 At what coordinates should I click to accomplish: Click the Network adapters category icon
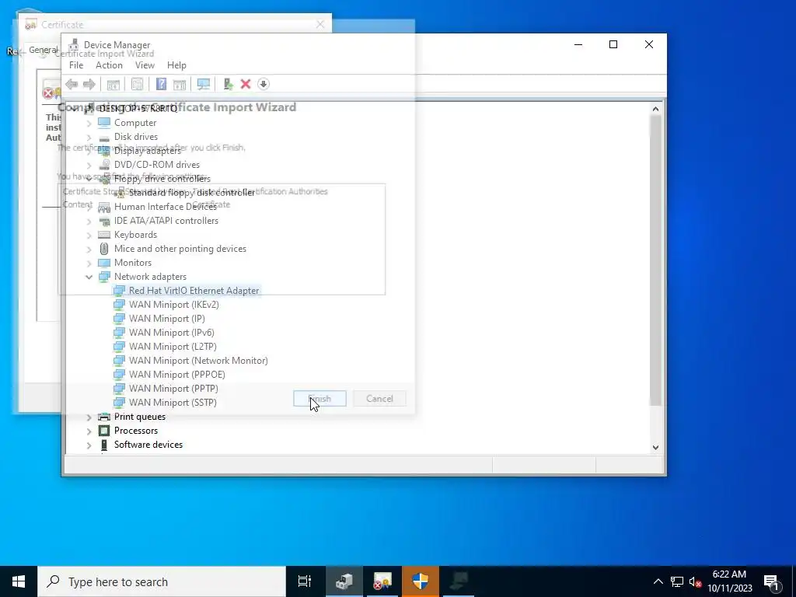tap(104, 277)
